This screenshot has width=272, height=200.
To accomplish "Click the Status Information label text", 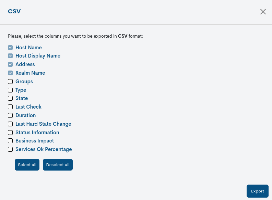I will click(x=37, y=133).
